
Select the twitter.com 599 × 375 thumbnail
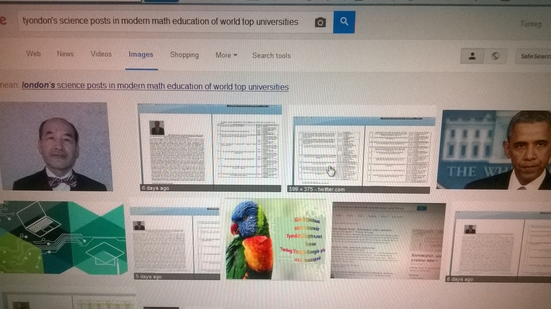[361, 150]
